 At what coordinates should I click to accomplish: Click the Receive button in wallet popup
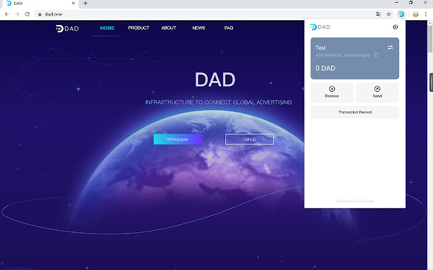[332, 92]
